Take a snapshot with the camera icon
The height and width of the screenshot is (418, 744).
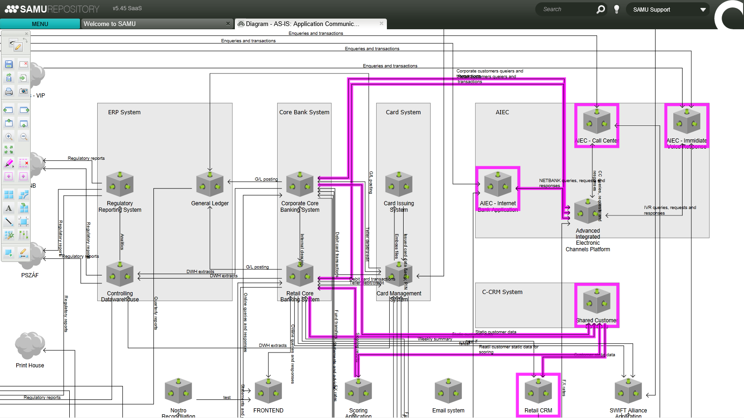tap(24, 91)
